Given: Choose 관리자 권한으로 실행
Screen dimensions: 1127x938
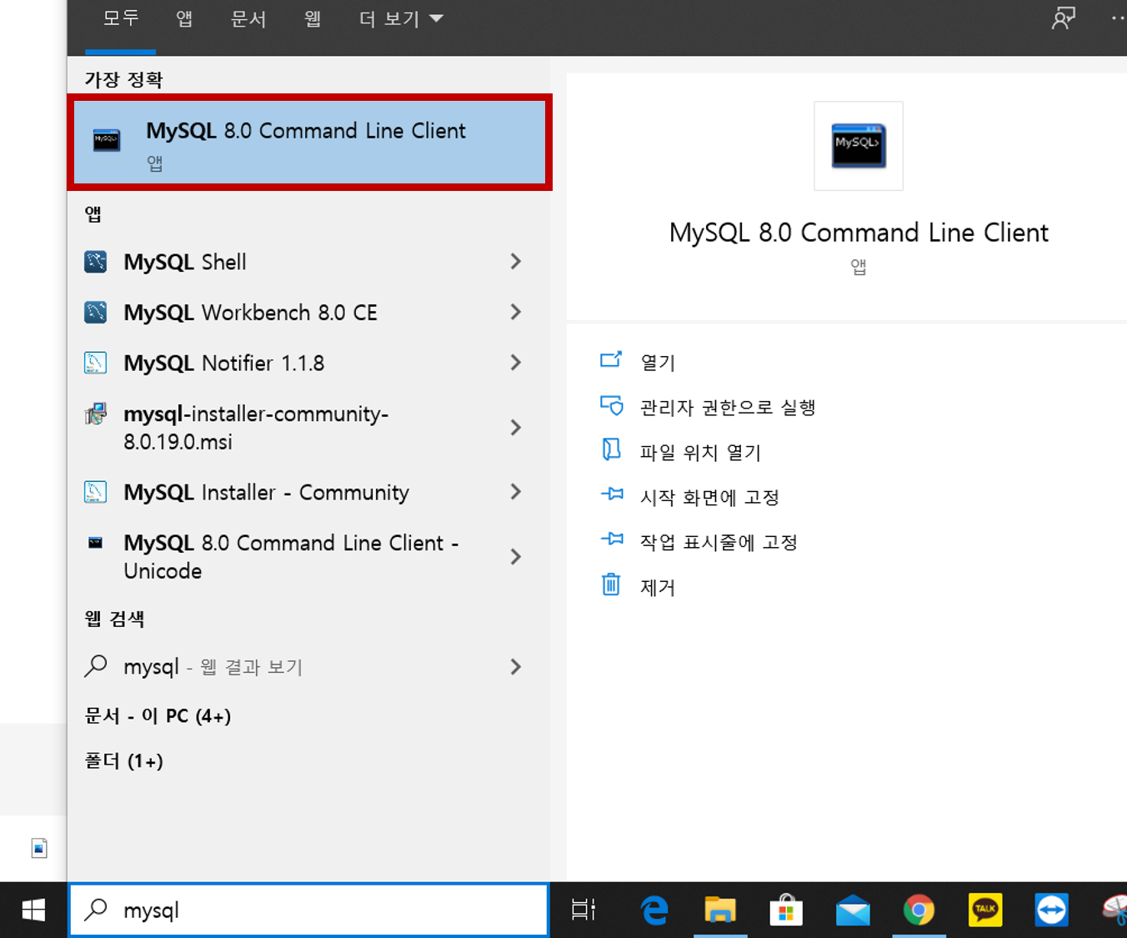Looking at the screenshot, I should click(x=728, y=408).
